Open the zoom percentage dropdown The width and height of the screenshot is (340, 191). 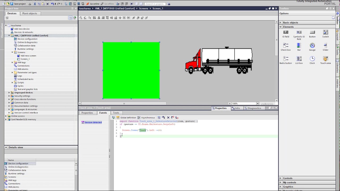pyautogui.click(x=257, y=103)
